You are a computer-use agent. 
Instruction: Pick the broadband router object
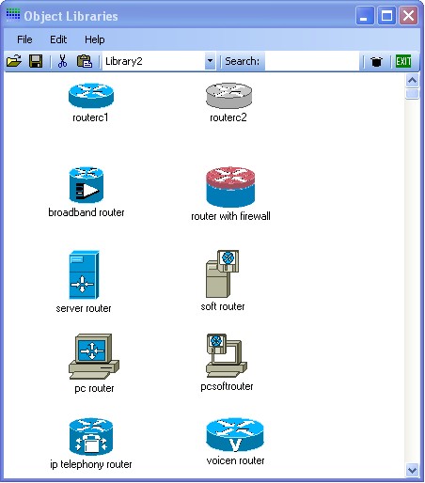click(x=87, y=185)
